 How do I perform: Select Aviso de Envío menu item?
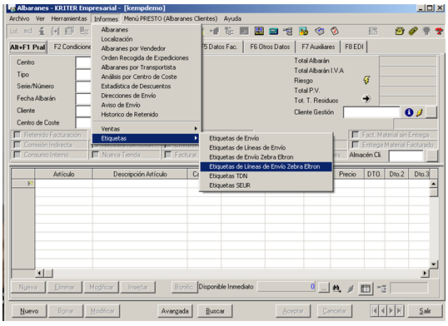coord(147,105)
